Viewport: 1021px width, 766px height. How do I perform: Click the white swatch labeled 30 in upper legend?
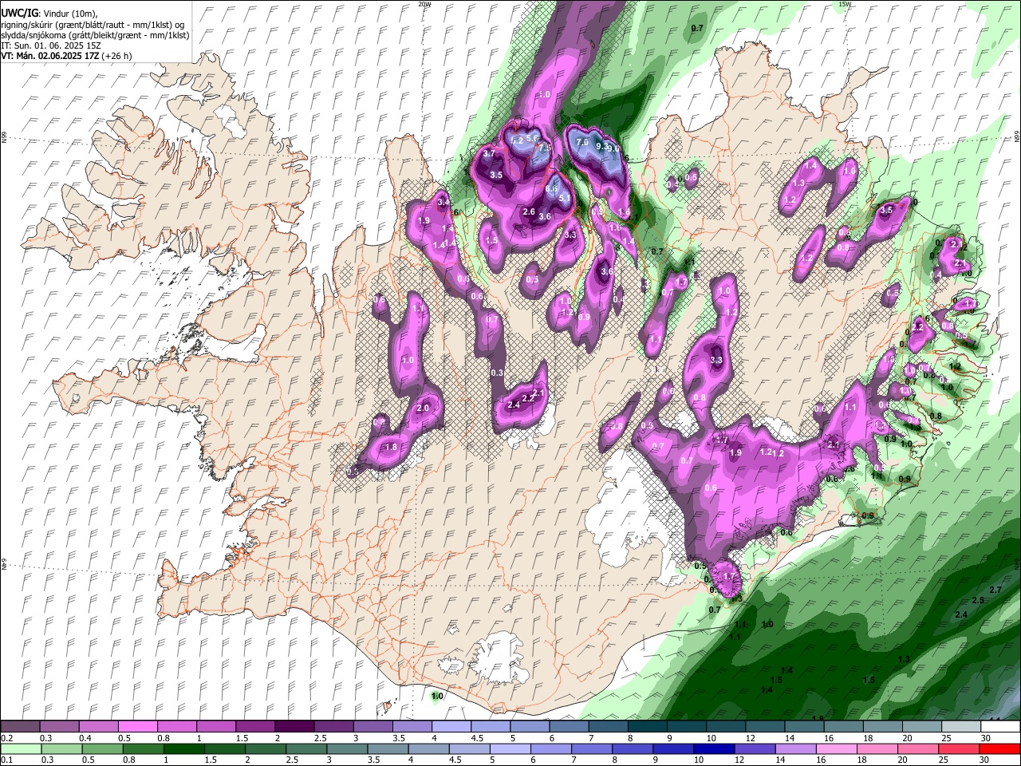point(999,727)
